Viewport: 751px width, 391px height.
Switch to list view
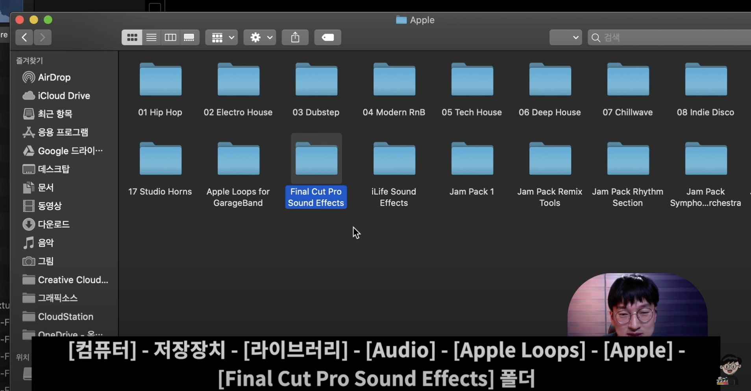click(x=151, y=37)
